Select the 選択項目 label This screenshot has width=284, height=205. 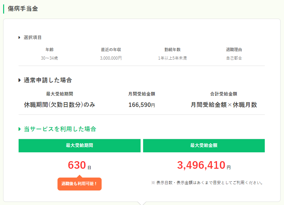pyautogui.click(x=32, y=38)
